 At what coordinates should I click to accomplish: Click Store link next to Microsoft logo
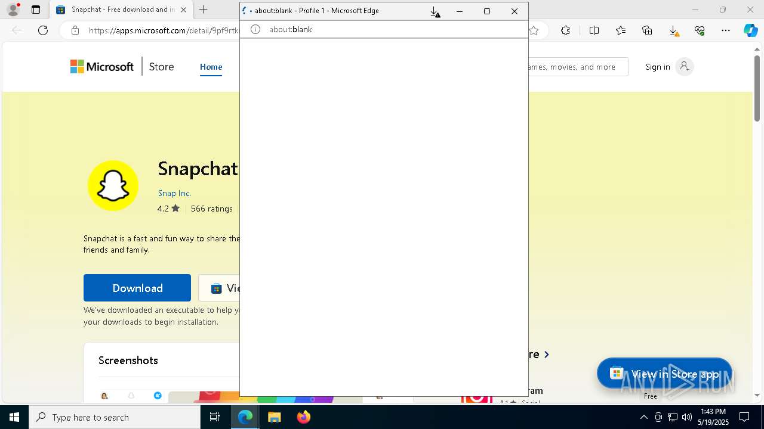point(161,67)
